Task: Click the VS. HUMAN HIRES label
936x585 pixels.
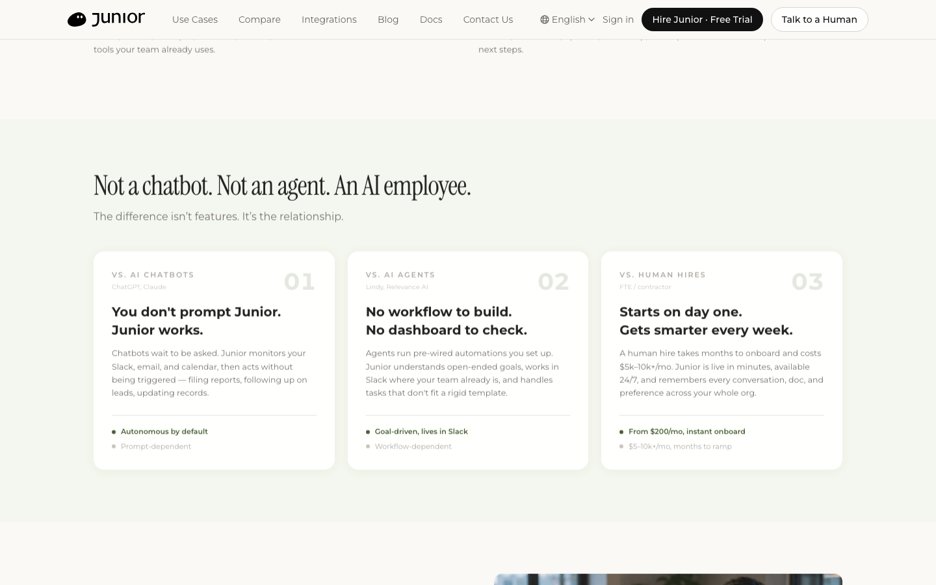Action: [x=662, y=275]
